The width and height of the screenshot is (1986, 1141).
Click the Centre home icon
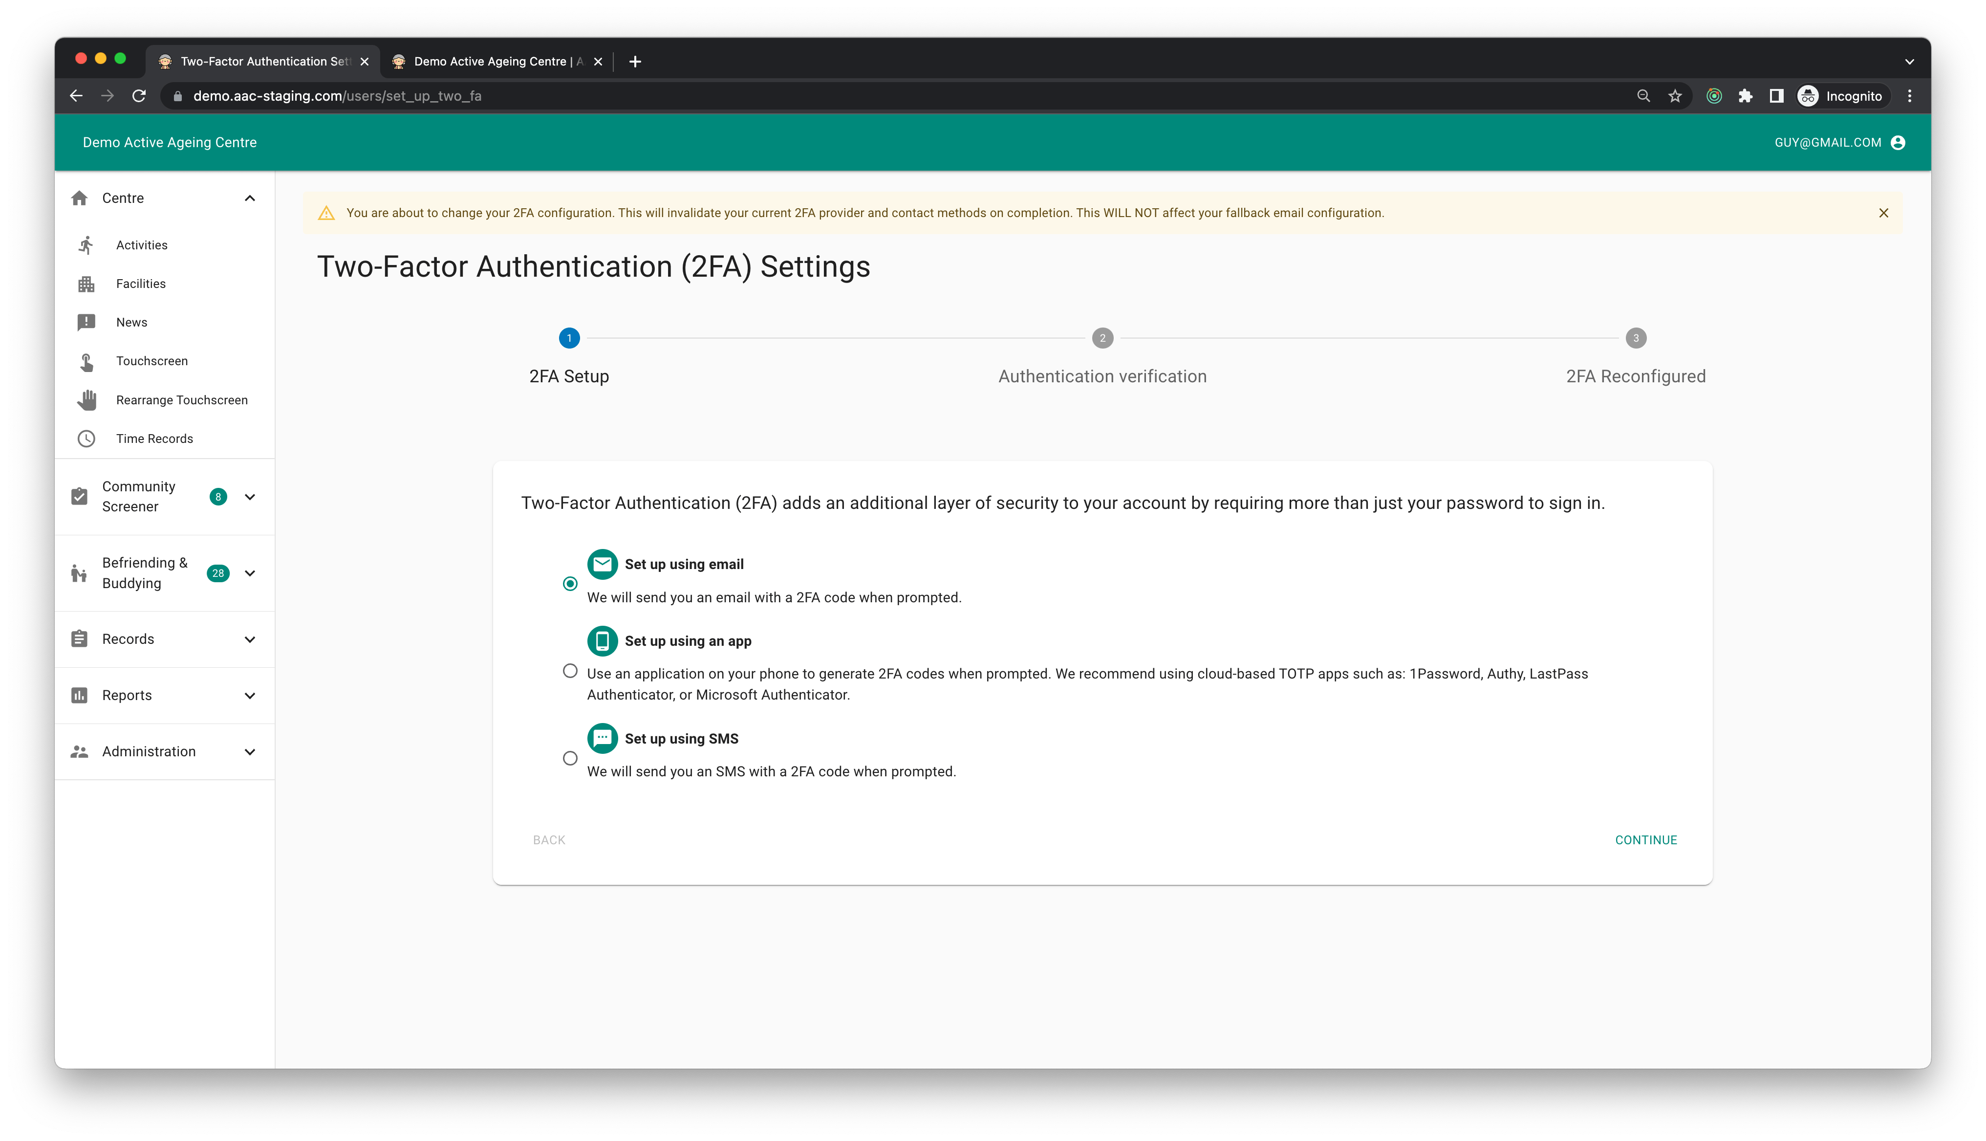[79, 198]
